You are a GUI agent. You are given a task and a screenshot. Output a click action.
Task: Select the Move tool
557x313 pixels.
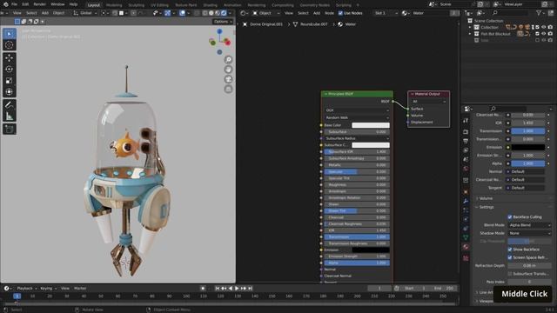pyautogui.click(x=10, y=57)
